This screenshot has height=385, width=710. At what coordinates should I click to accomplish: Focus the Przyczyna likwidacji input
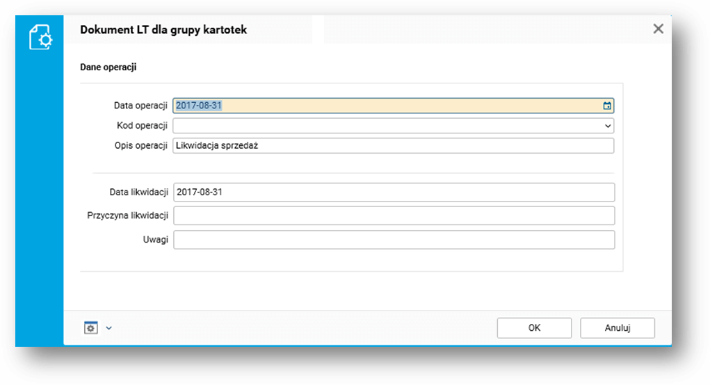[x=394, y=216]
